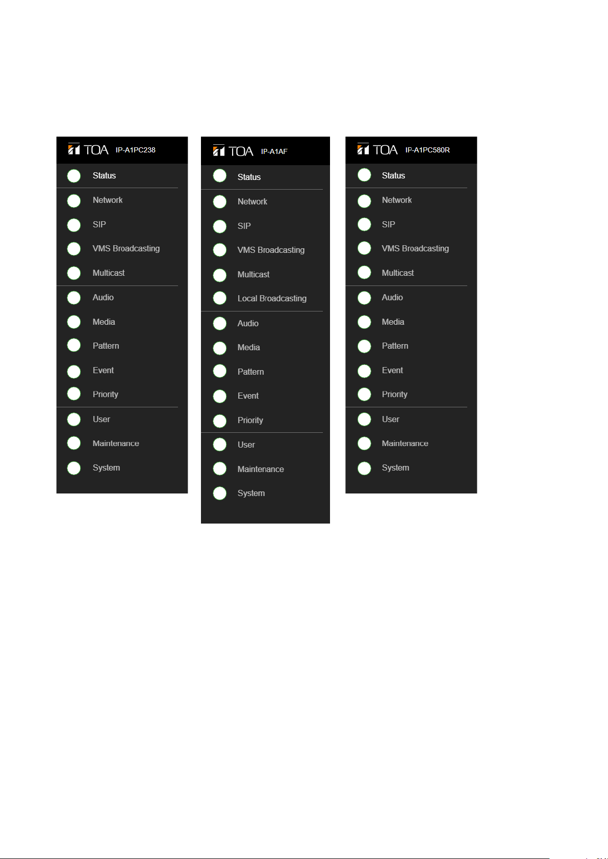Open the Local Broadcasting page
The image size is (608, 859).
tap(272, 298)
